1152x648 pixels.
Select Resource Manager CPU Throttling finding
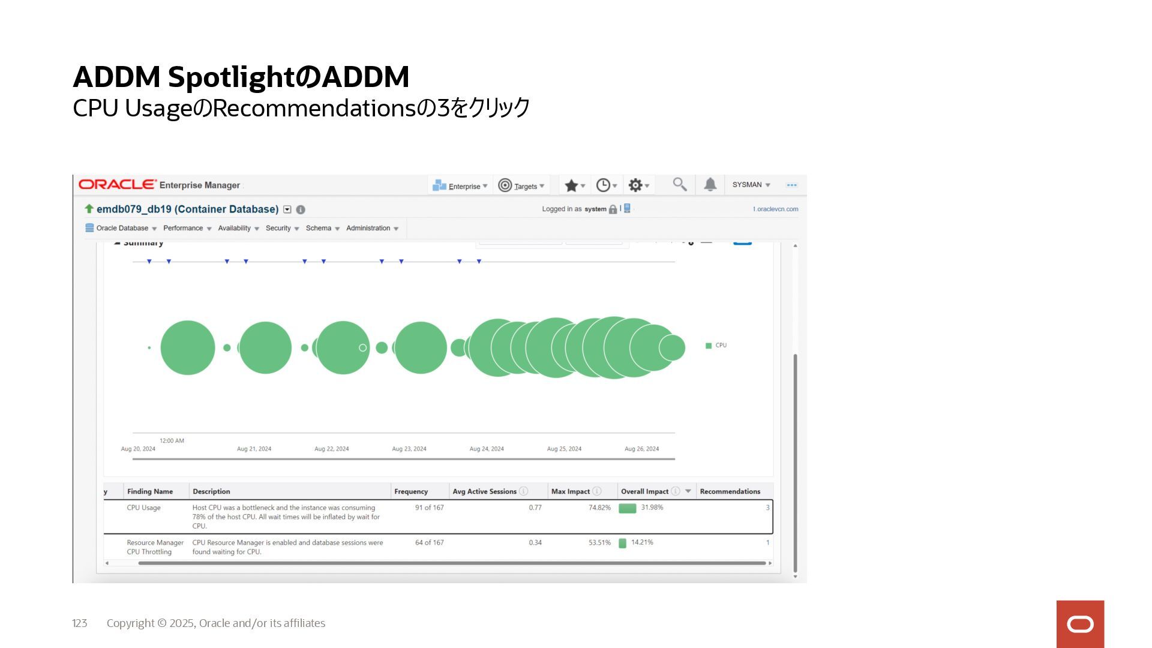click(155, 547)
